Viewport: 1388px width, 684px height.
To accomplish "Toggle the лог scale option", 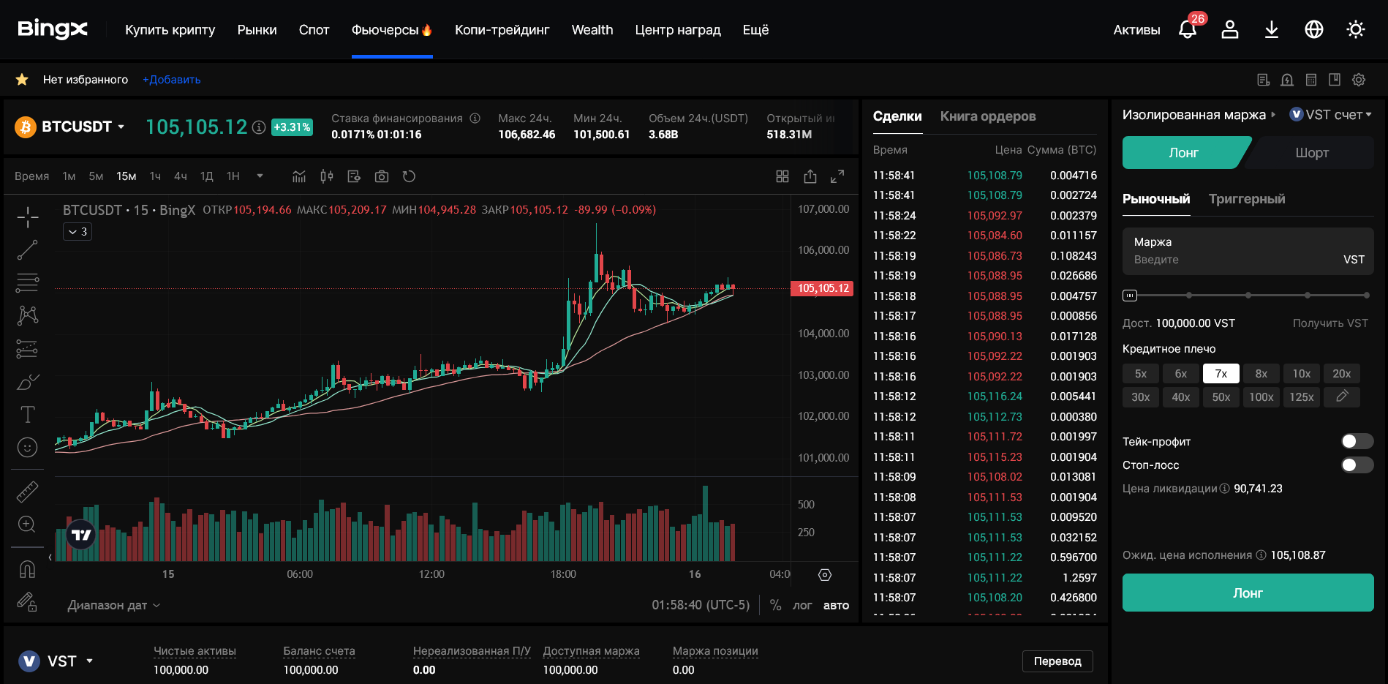I will [802, 605].
